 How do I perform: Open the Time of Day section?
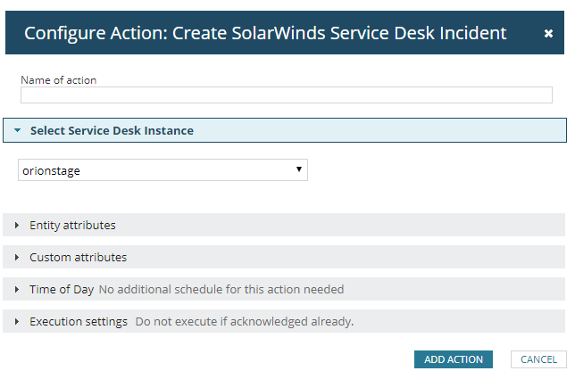(x=61, y=289)
